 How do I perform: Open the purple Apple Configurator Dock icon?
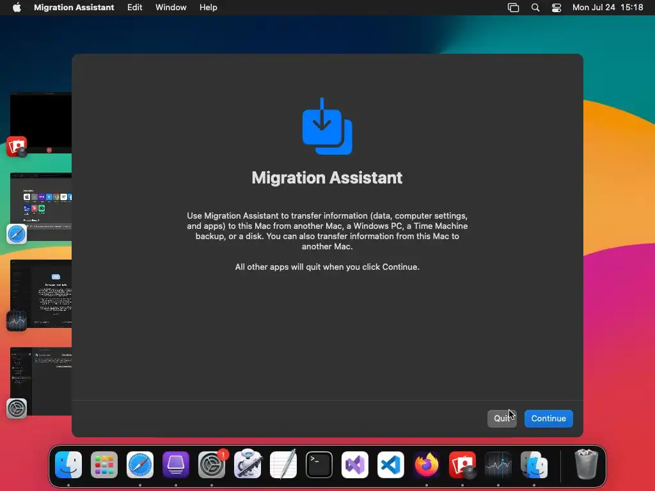tap(176, 465)
